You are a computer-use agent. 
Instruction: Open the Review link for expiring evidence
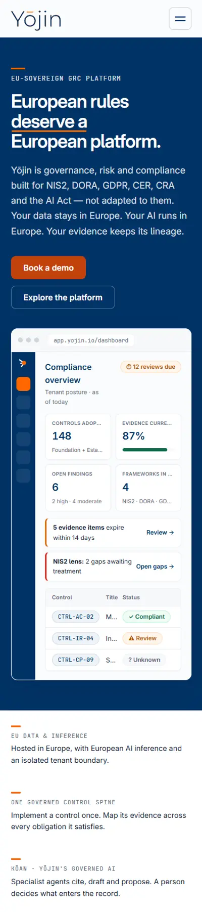(x=160, y=533)
